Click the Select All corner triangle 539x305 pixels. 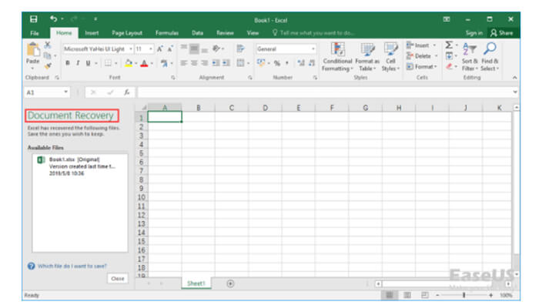[144, 108]
